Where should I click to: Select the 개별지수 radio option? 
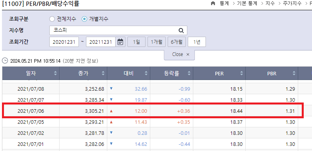[84, 19]
